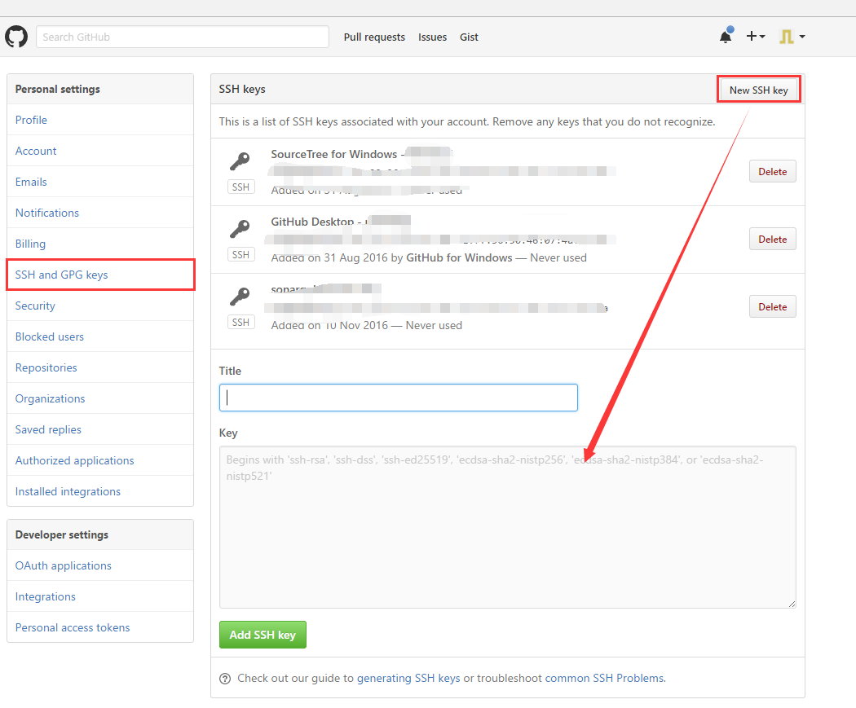
Task: Click the help question-mark icon
Action: coord(225,679)
